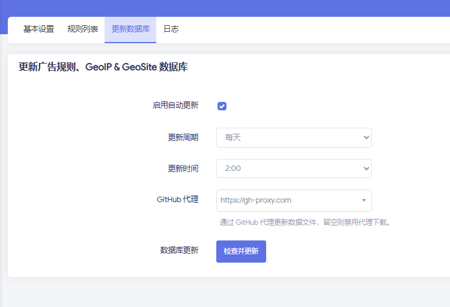
Task: Click the chevron arrow in 更新时间 select
Action: tap(366, 168)
